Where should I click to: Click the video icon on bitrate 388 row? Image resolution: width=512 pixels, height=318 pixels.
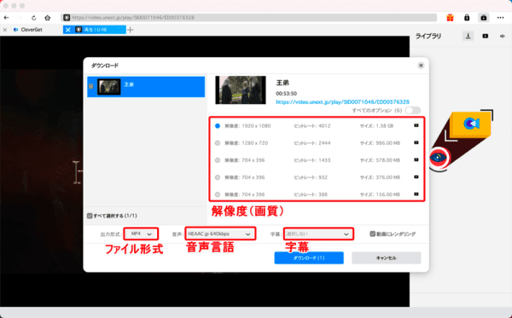(x=416, y=194)
